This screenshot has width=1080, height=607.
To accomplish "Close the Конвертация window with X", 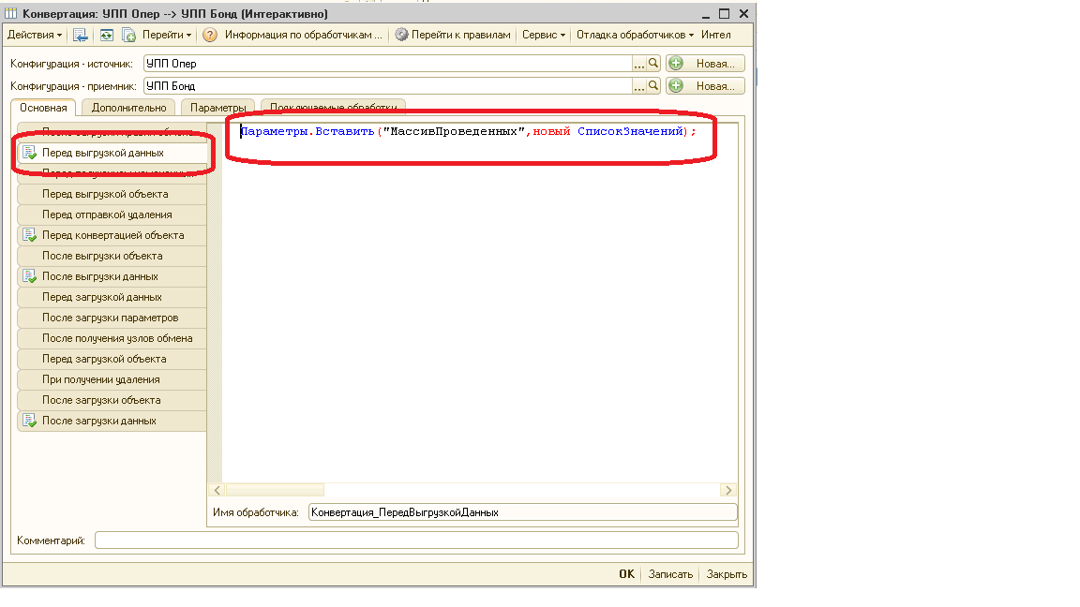I will tap(743, 14).
